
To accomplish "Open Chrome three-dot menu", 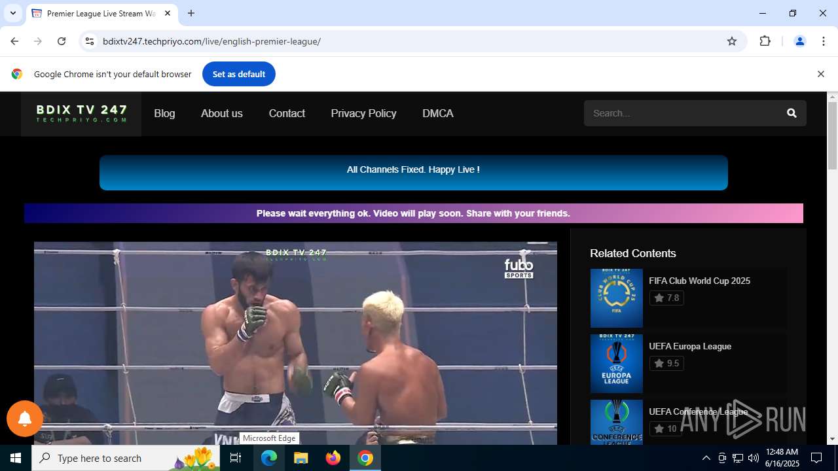I will click(824, 41).
